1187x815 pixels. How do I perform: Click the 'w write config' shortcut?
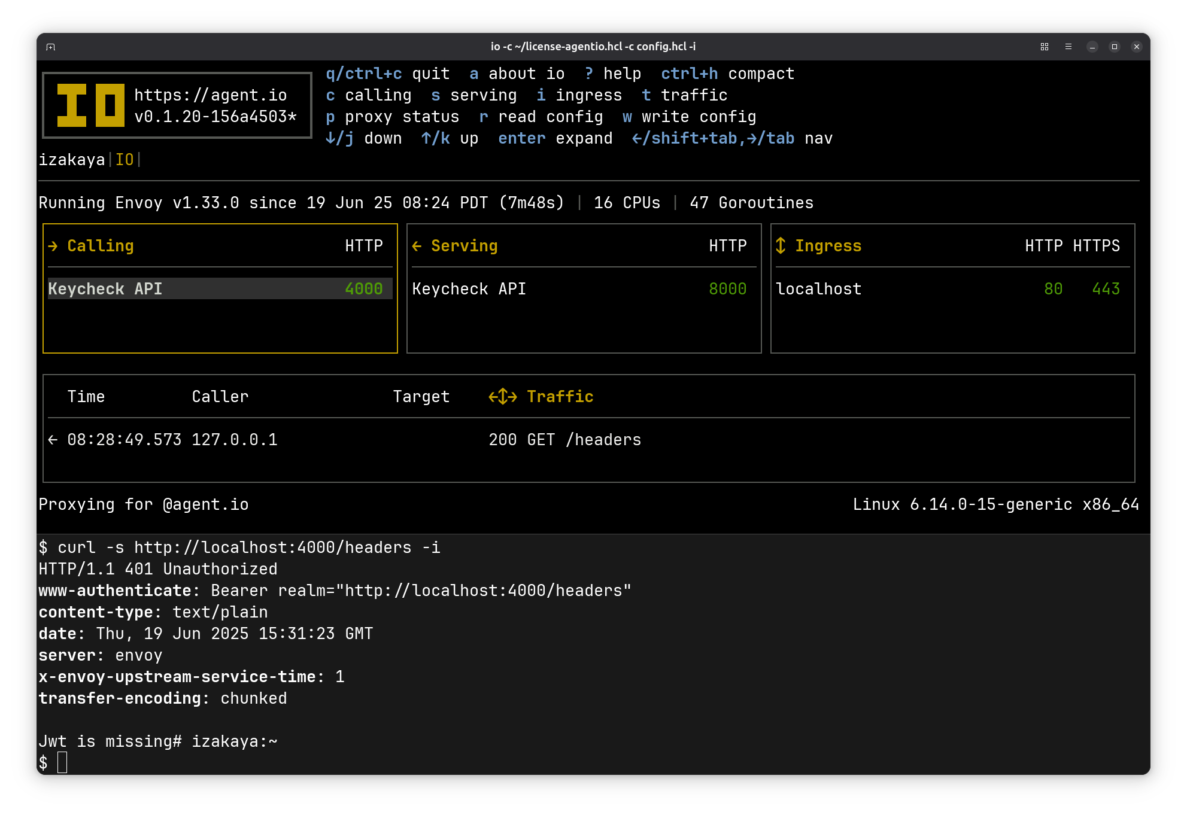690,117
